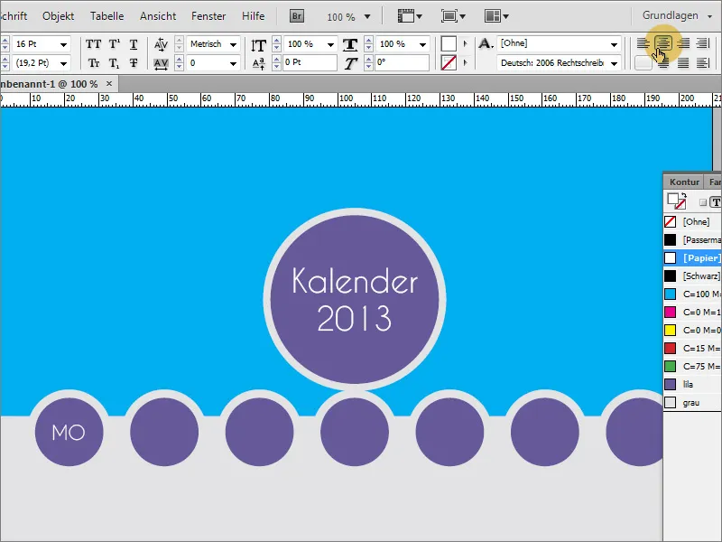Click the character style A icon
722x542 pixels.
(x=486, y=43)
